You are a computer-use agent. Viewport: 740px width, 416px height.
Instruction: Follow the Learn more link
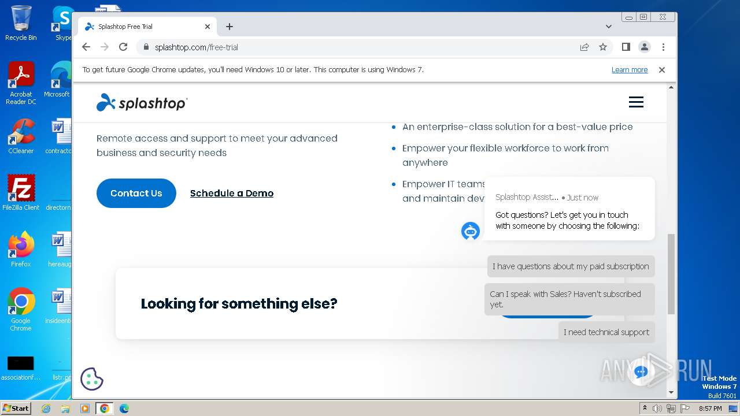click(x=630, y=70)
